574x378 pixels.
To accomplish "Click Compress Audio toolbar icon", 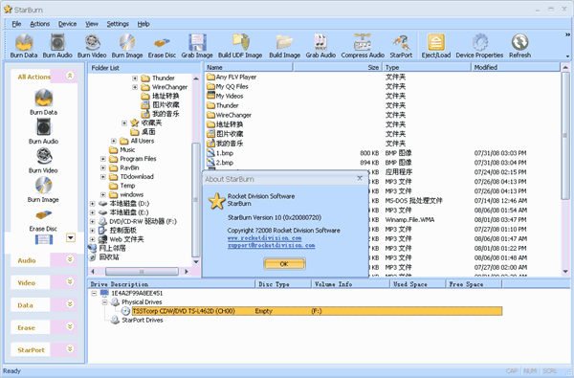I will point(363,46).
